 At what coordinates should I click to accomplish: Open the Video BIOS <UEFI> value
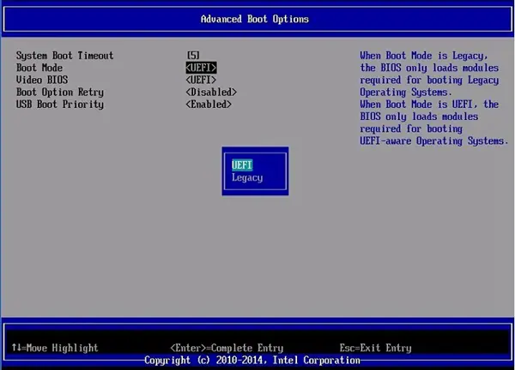point(201,80)
